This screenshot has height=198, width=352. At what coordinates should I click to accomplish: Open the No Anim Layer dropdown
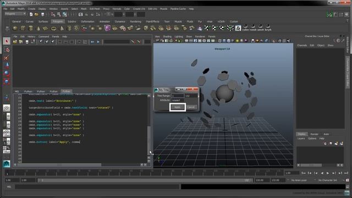tap(299, 180)
